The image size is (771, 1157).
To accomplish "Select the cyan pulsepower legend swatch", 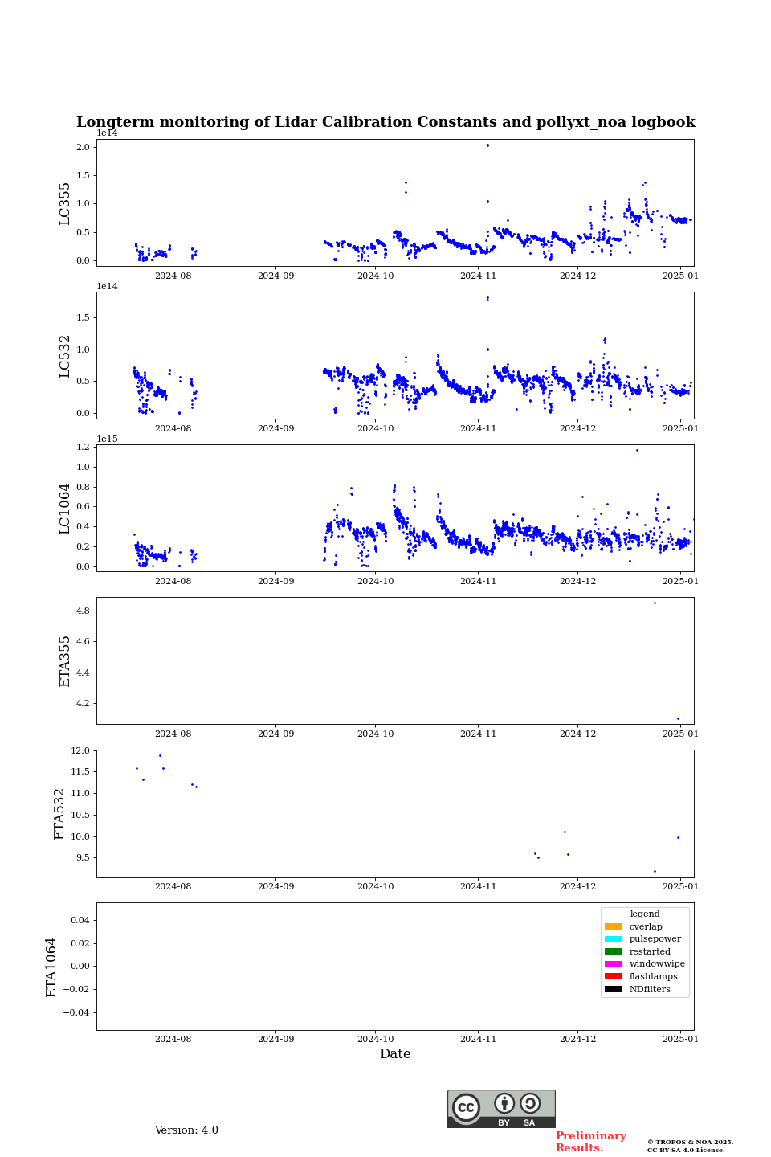I will pyautogui.click(x=614, y=939).
